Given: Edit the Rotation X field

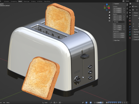Looking at the screenshot, I should pos(118,16).
